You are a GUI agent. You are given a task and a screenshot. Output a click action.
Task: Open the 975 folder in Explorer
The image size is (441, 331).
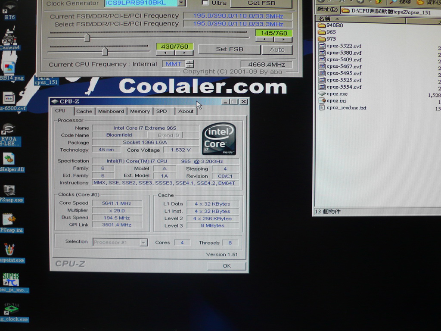click(x=327, y=39)
